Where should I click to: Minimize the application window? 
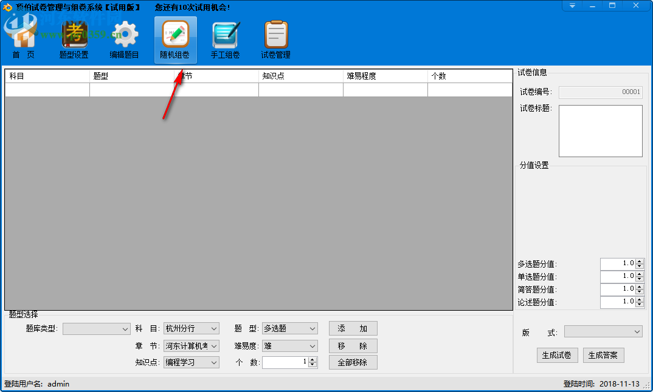[x=592, y=6]
